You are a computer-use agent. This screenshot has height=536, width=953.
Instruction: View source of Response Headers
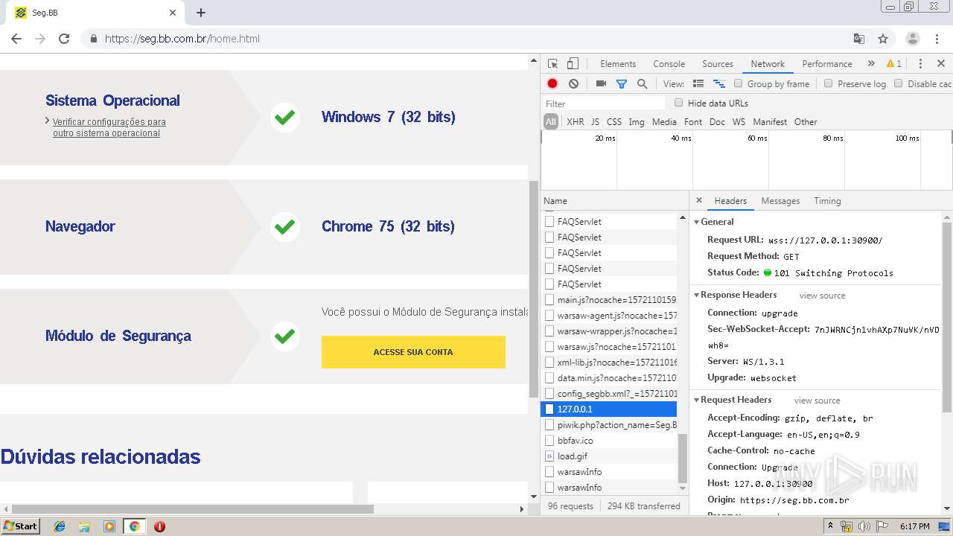(822, 296)
